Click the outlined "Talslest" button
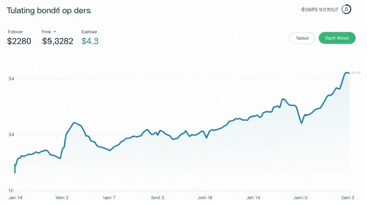Screen dimensions: 367x206 tap(302, 38)
